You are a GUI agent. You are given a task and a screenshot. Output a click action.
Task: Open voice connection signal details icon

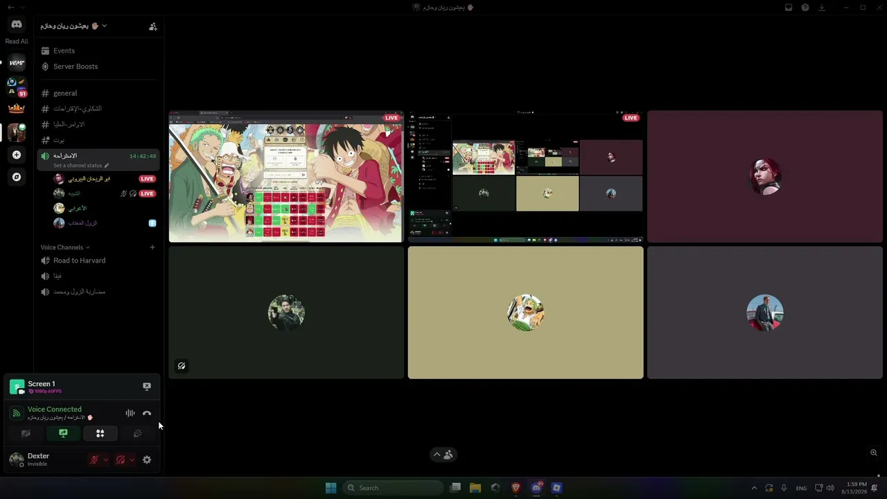pos(17,413)
